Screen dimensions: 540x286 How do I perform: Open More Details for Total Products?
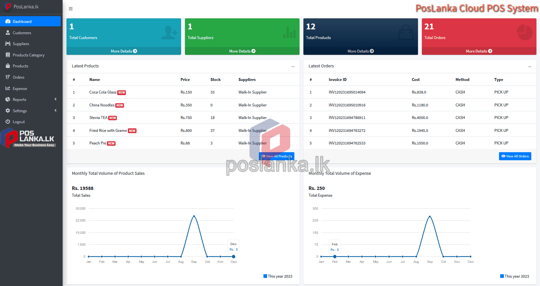coord(361,51)
